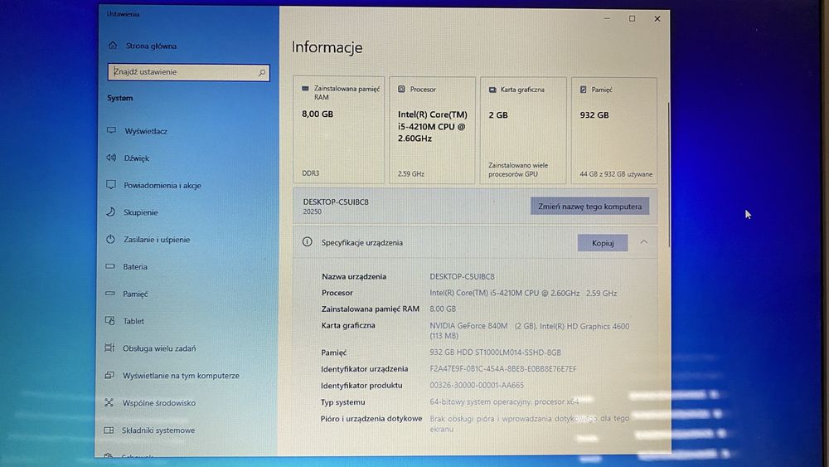Click Identyfikator urządzenia value F2A47E9F
The height and width of the screenshot is (467, 829).
[503, 368]
